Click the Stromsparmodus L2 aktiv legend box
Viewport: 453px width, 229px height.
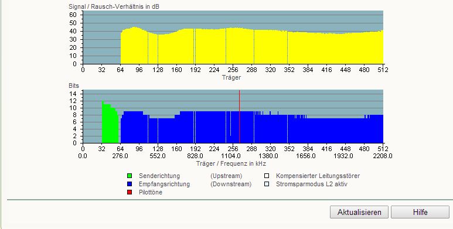click(x=267, y=184)
